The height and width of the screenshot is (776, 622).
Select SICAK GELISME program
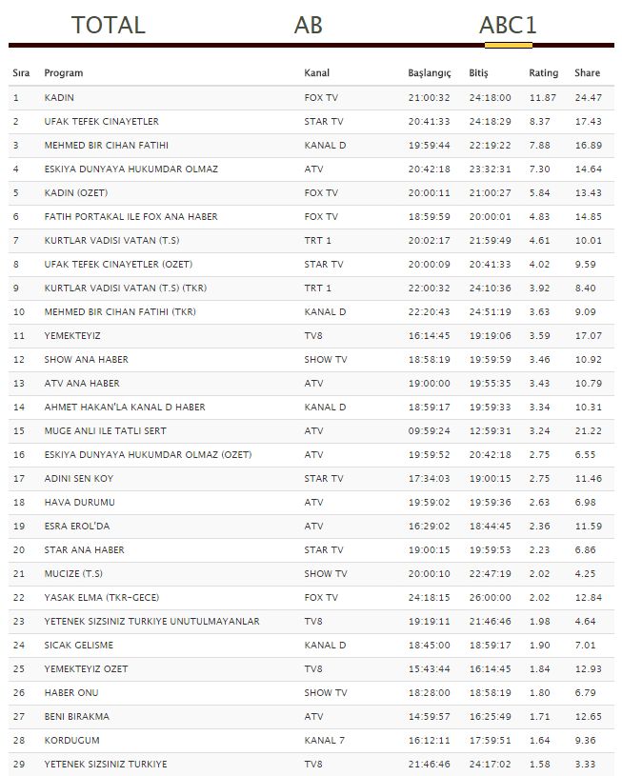[x=79, y=645]
